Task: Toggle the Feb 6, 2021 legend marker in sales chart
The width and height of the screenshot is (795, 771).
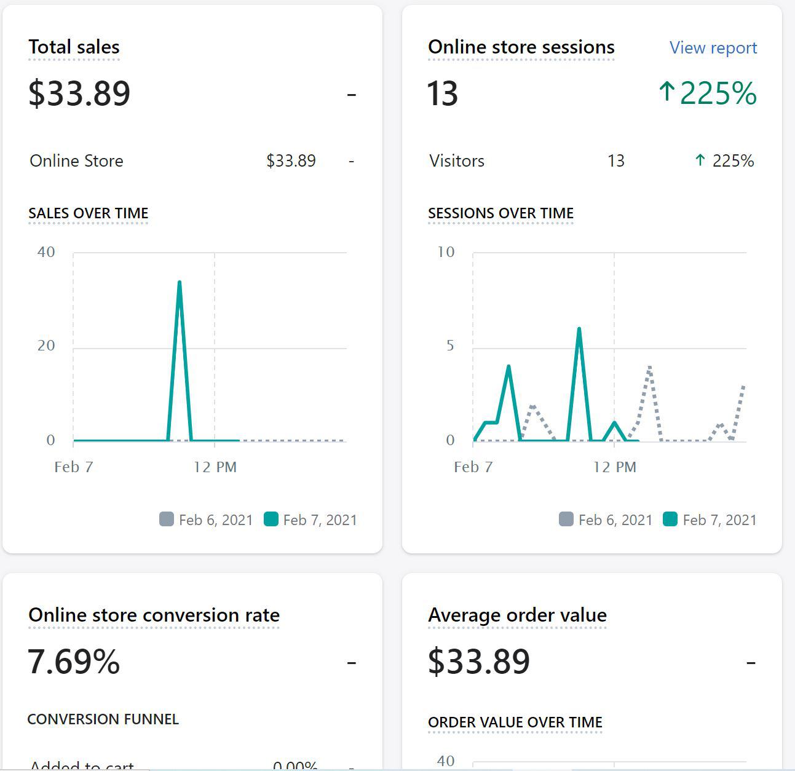Action: [166, 520]
